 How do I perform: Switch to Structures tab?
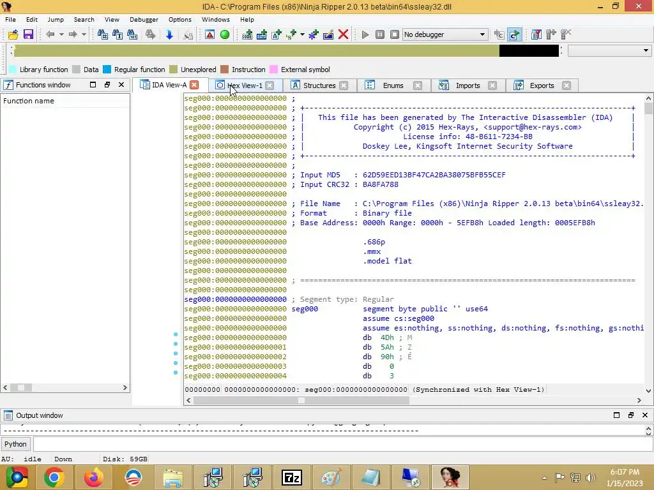tap(319, 85)
